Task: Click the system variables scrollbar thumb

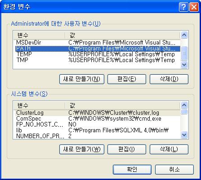Action: point(184,112)
